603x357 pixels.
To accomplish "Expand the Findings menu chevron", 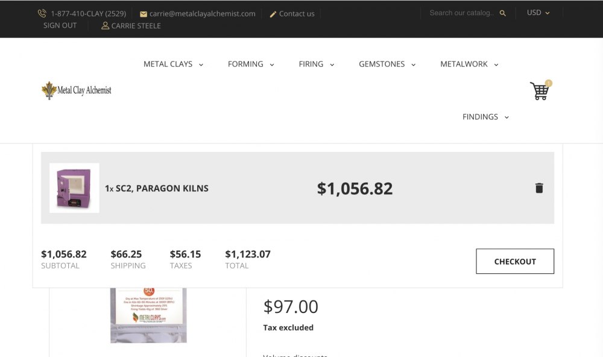I will click(x=507, y=118).
